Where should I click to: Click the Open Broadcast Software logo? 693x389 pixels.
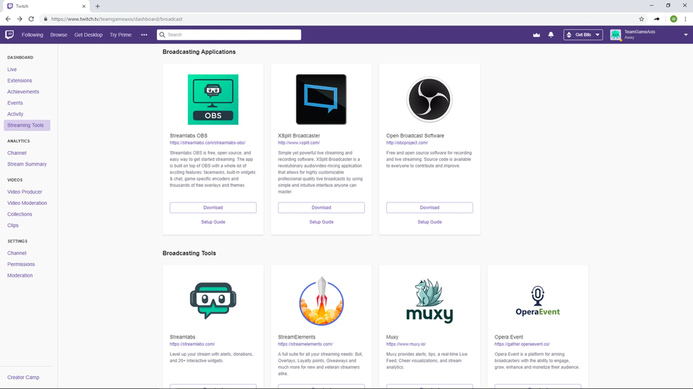(x=429, y=99)
